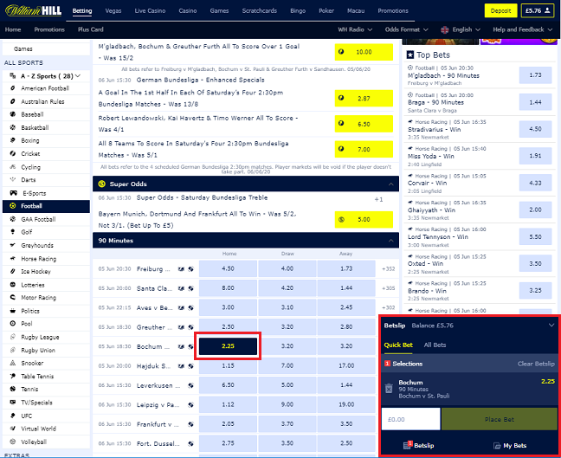Select Leipzig draw odds 9.00

(287, 404)
